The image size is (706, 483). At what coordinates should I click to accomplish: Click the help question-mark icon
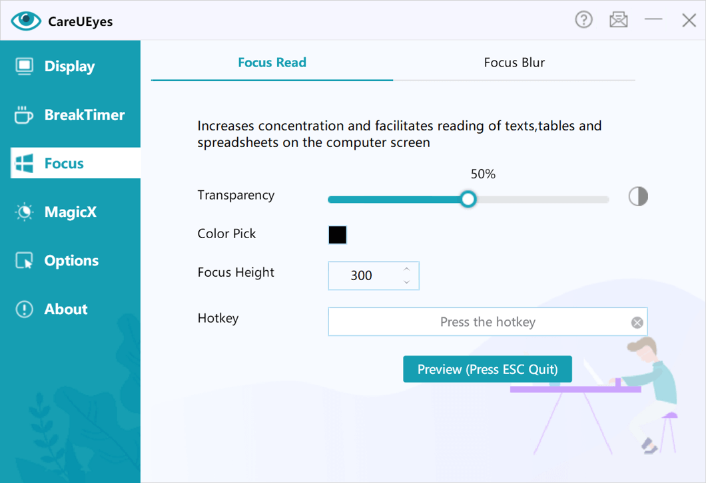(x=583, y=19)
